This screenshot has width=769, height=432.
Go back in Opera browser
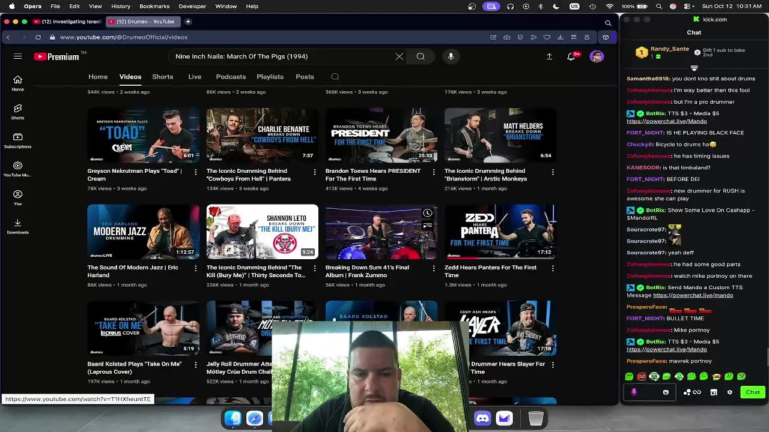click(8, 37)
